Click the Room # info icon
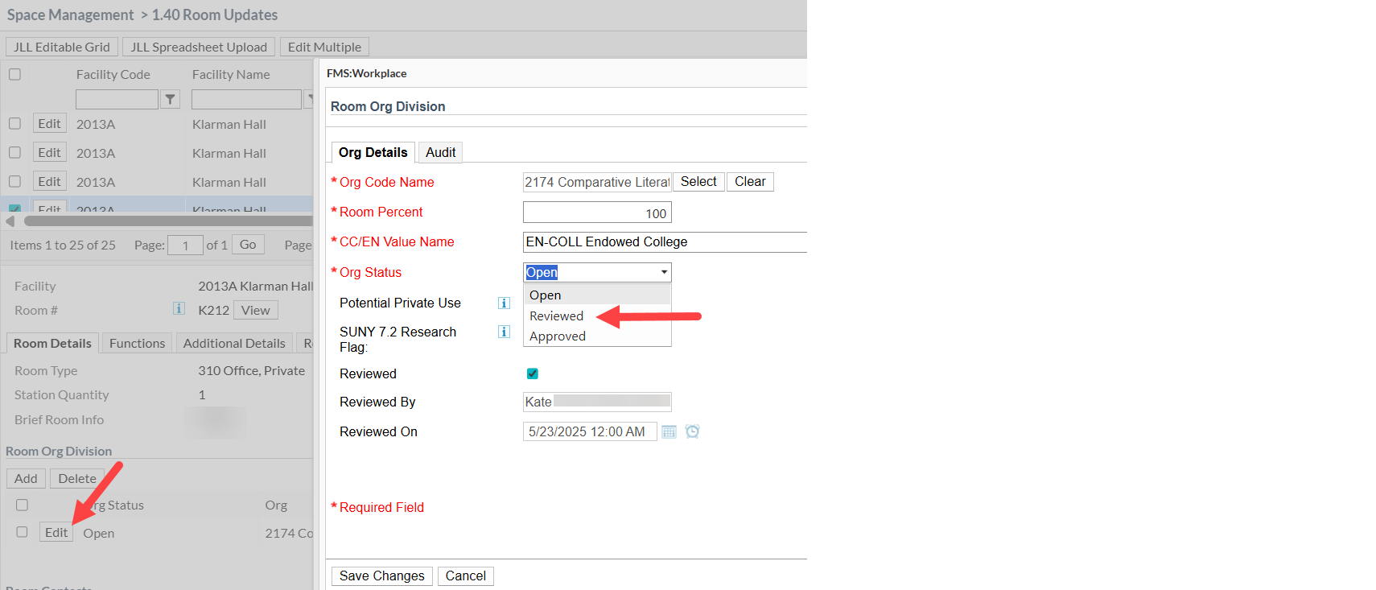Image resolution: width=1376 pixels, height=590 pixels. (x=179, y=309)
